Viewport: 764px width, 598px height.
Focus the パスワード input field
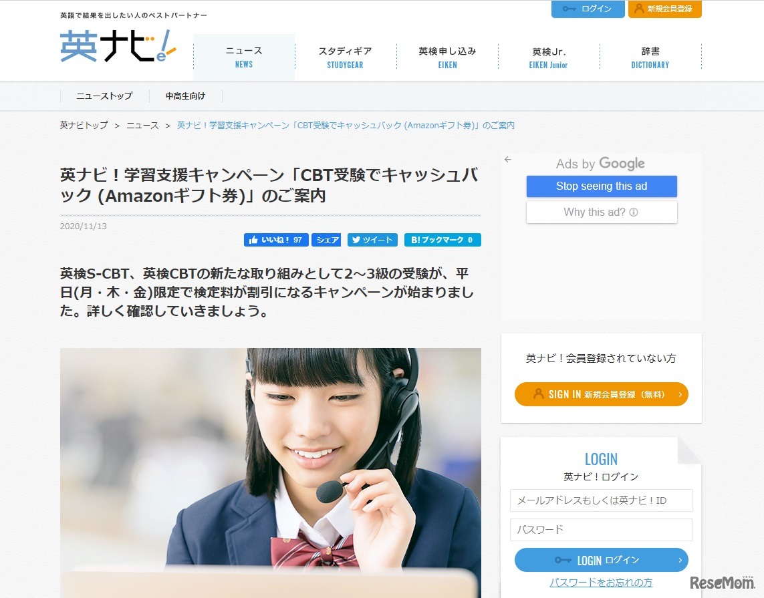[x=602, y=530]
